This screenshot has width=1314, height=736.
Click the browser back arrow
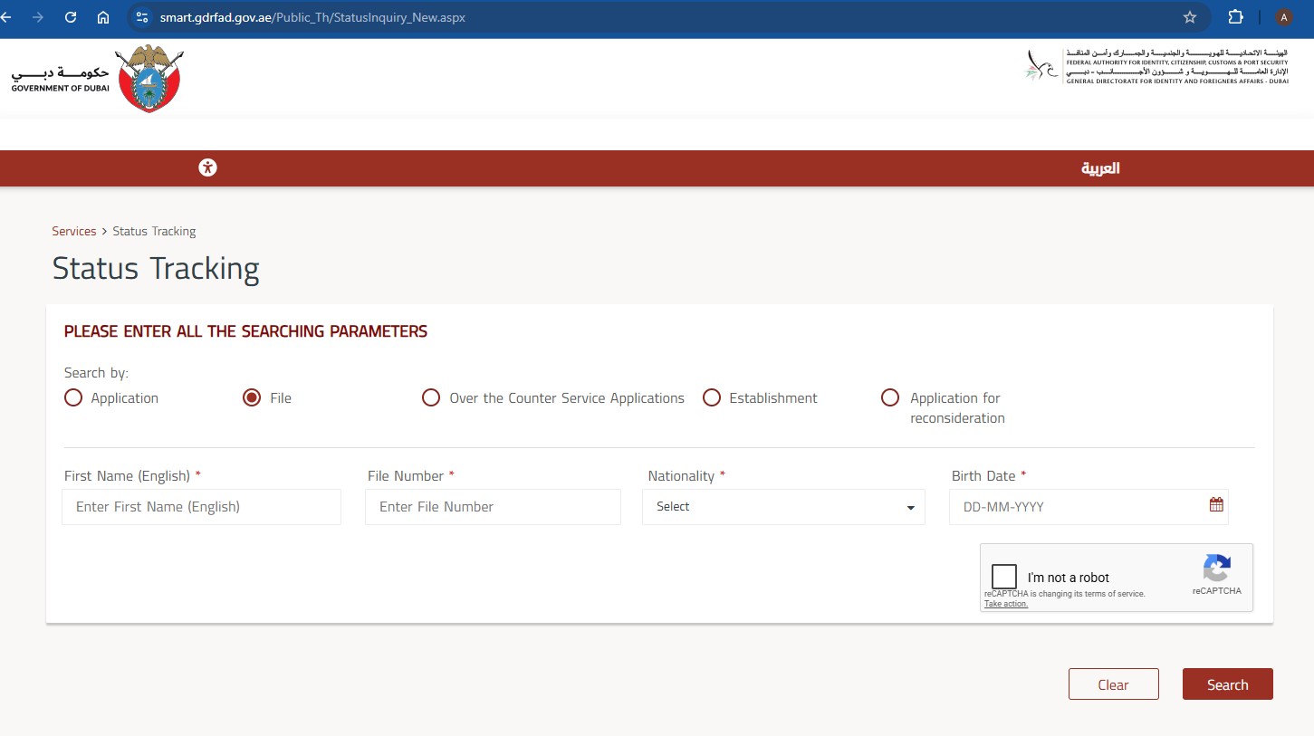pyautogui.click(x=6, y=17)
